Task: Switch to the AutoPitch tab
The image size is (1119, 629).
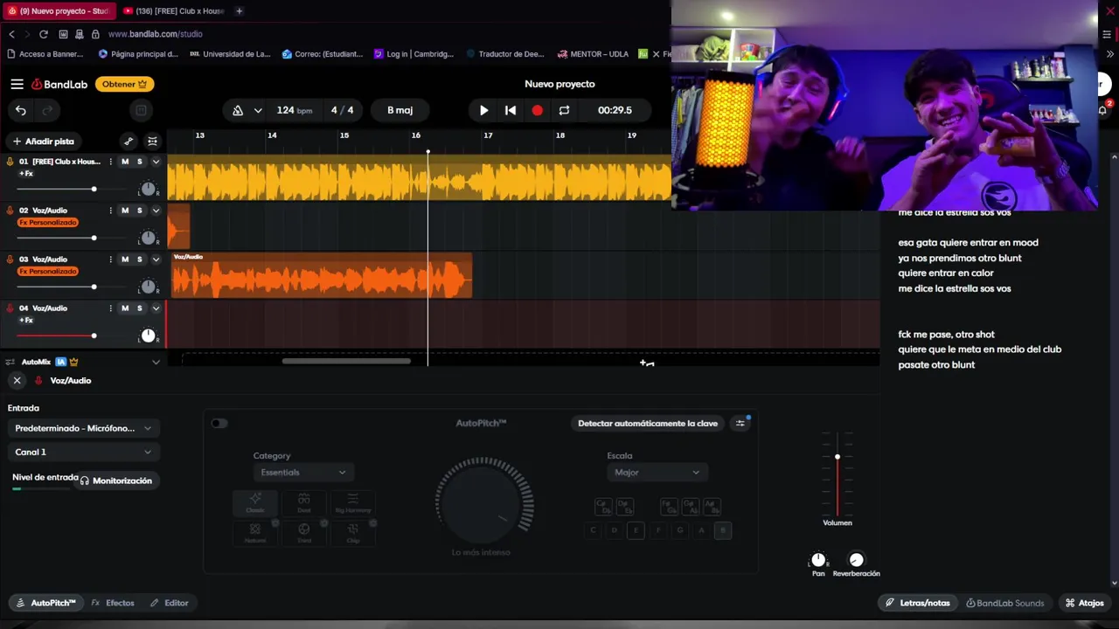Action: click(x=46, y=603)
